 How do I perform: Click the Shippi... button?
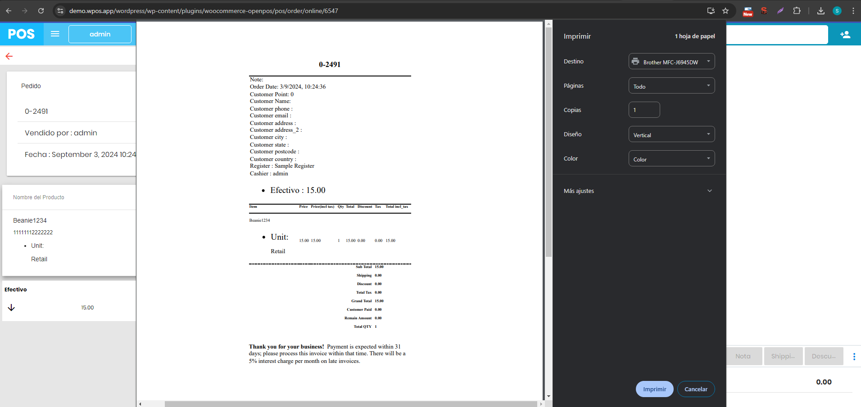(783, 356)
